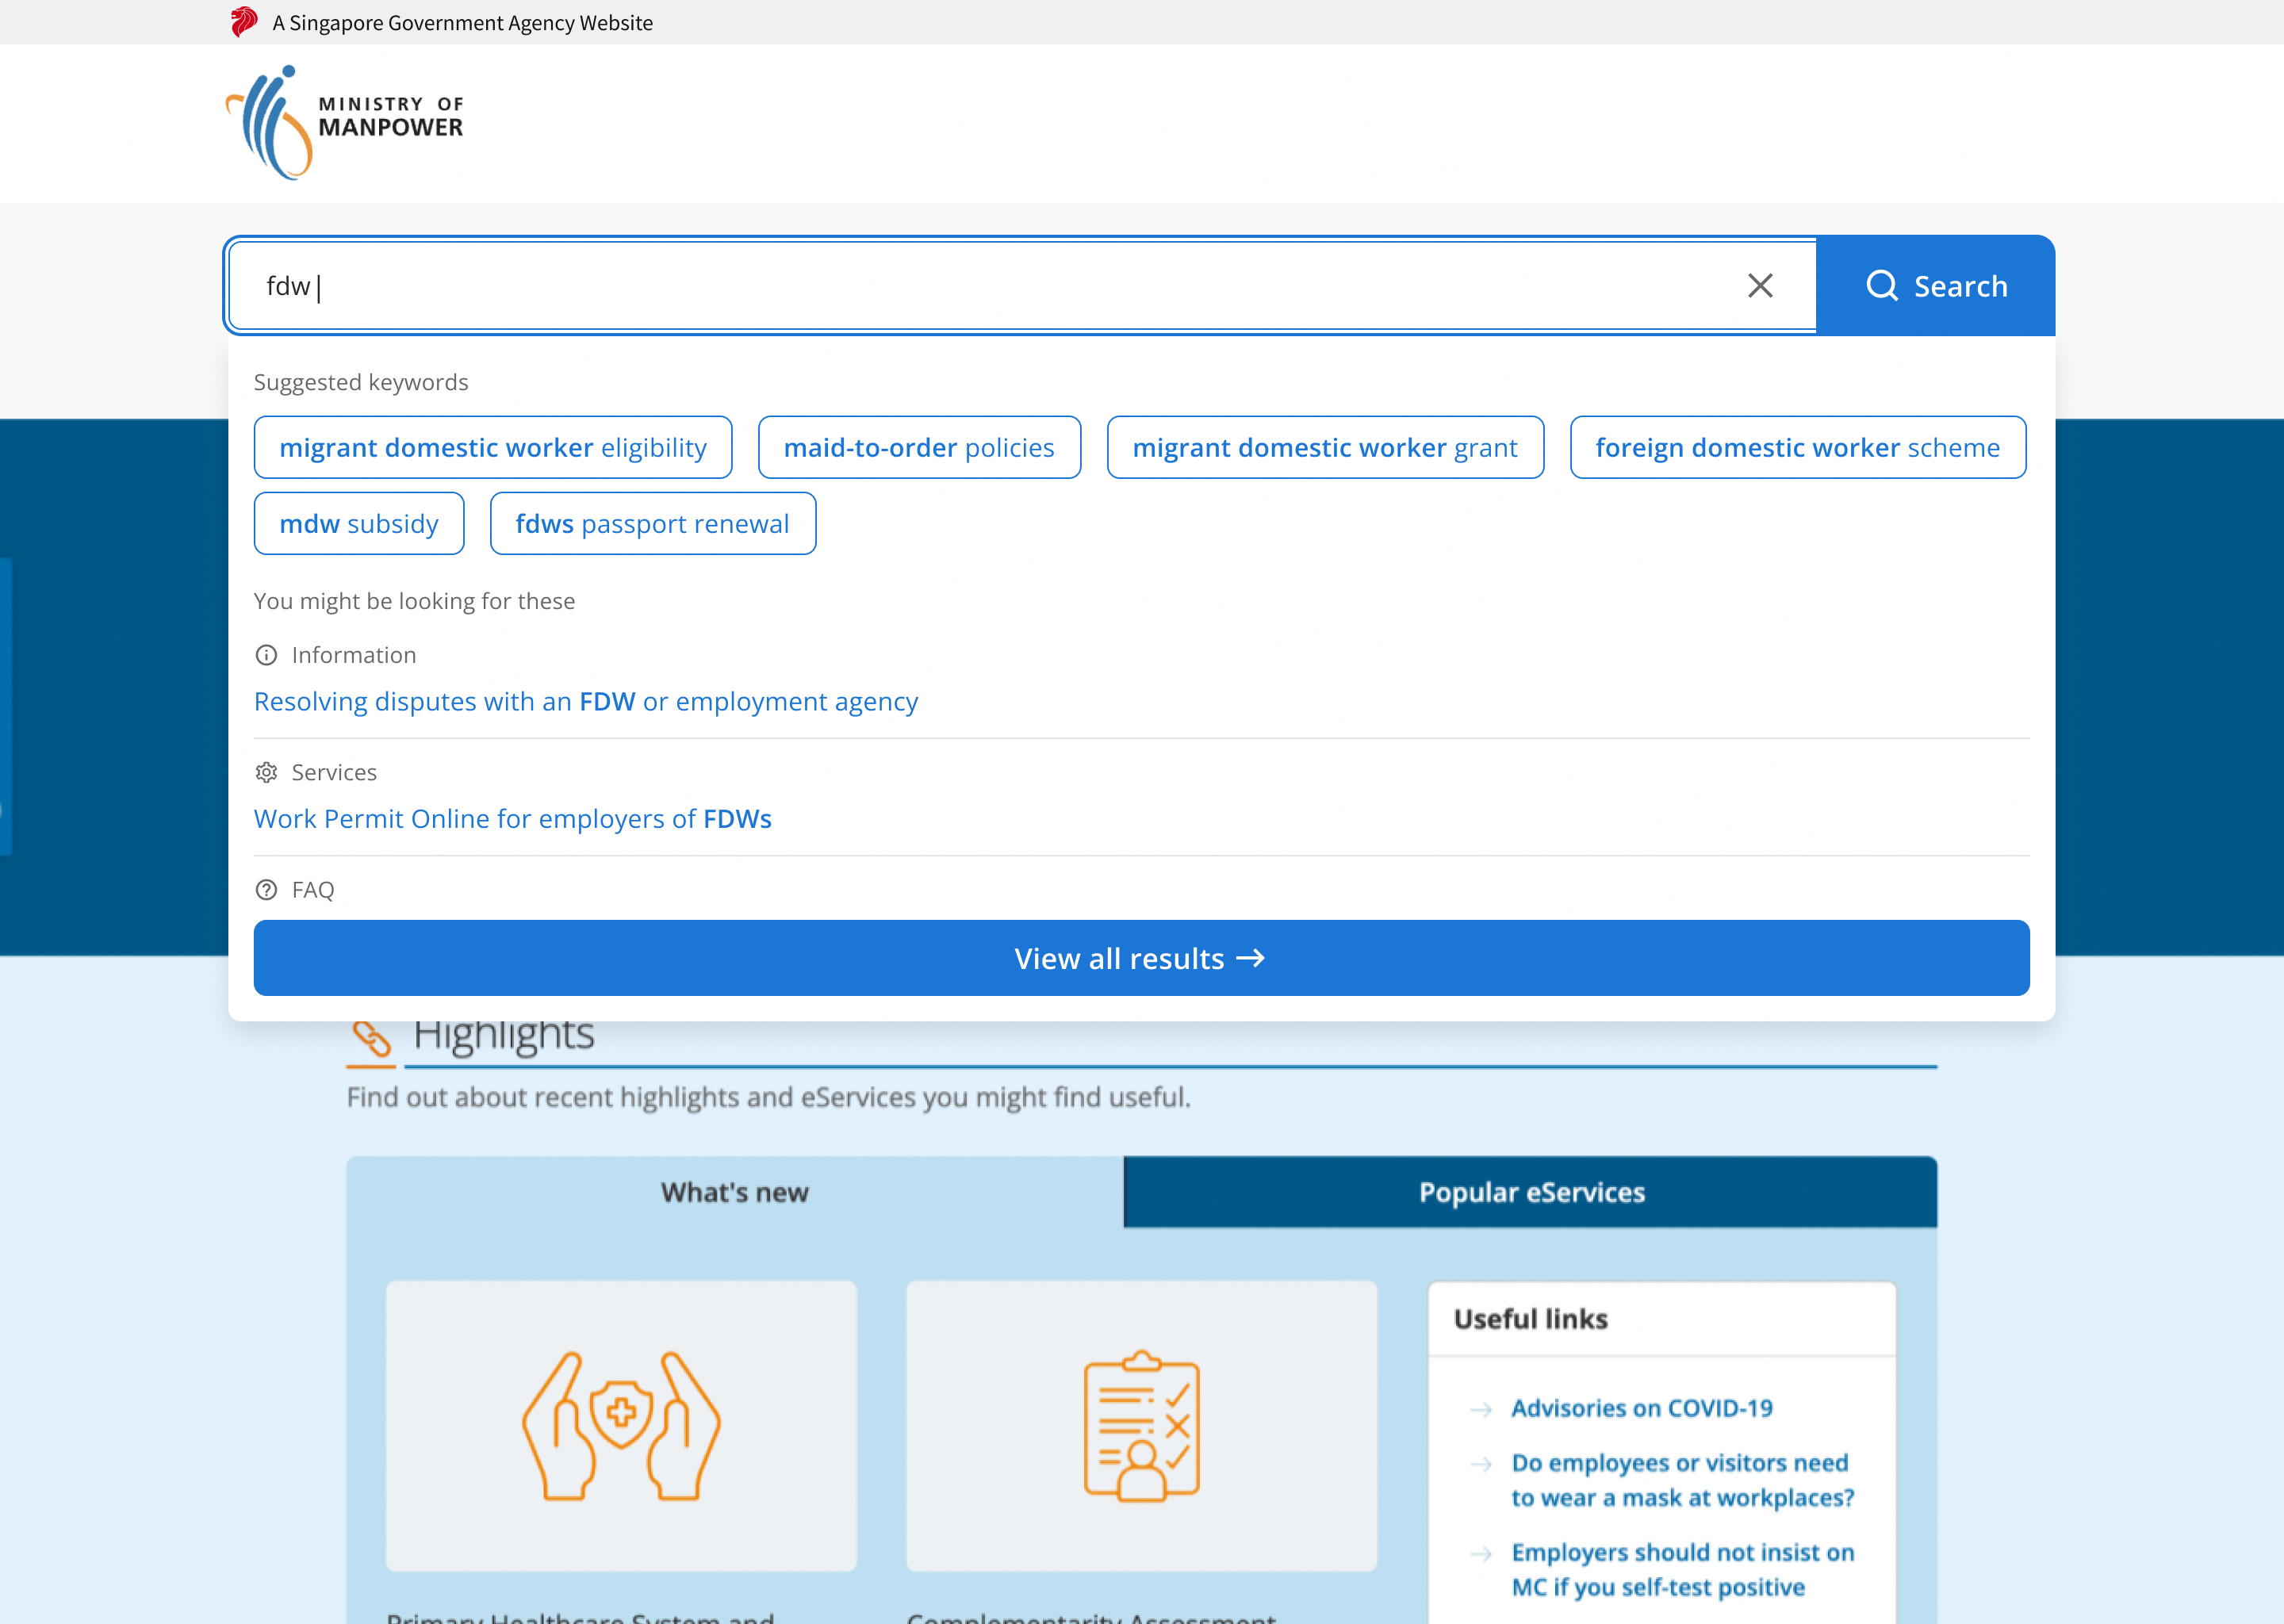Click the View all results button
This screenshot has height=1624, width=2284.
pyautogui.click(x=1142, y=958)
